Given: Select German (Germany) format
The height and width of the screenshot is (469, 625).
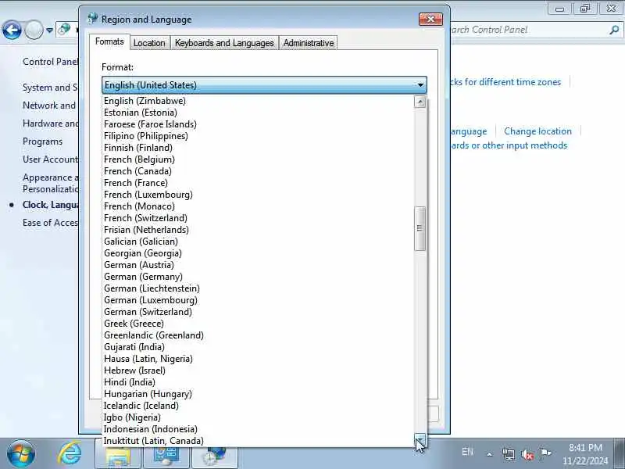Looking at the screenshot, I should pyautogui.click(x=259, y=277).
